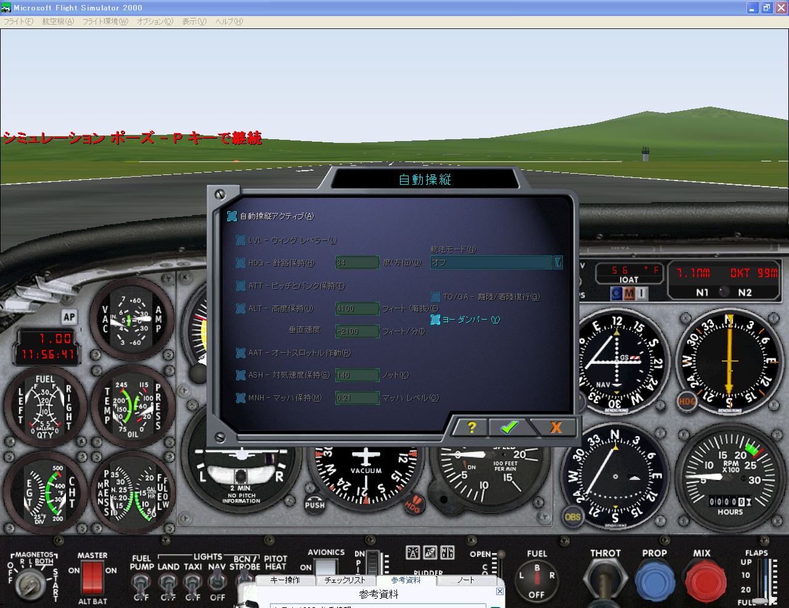789x608 pixels.
Task: Enable the ALT 高度保持 checkbox
Action: click(x=241, y=309)
